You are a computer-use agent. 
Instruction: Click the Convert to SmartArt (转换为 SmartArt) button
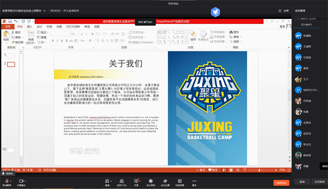[x=142, y=42]
